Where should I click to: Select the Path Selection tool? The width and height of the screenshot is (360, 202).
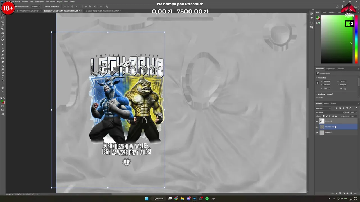tap(3, 80)
